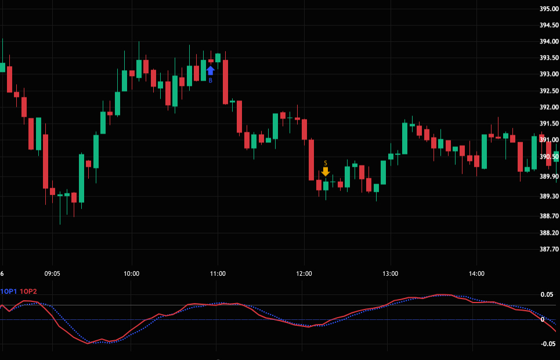
Task: Select the 11:00 time axis label
Action: click(218, 273)
